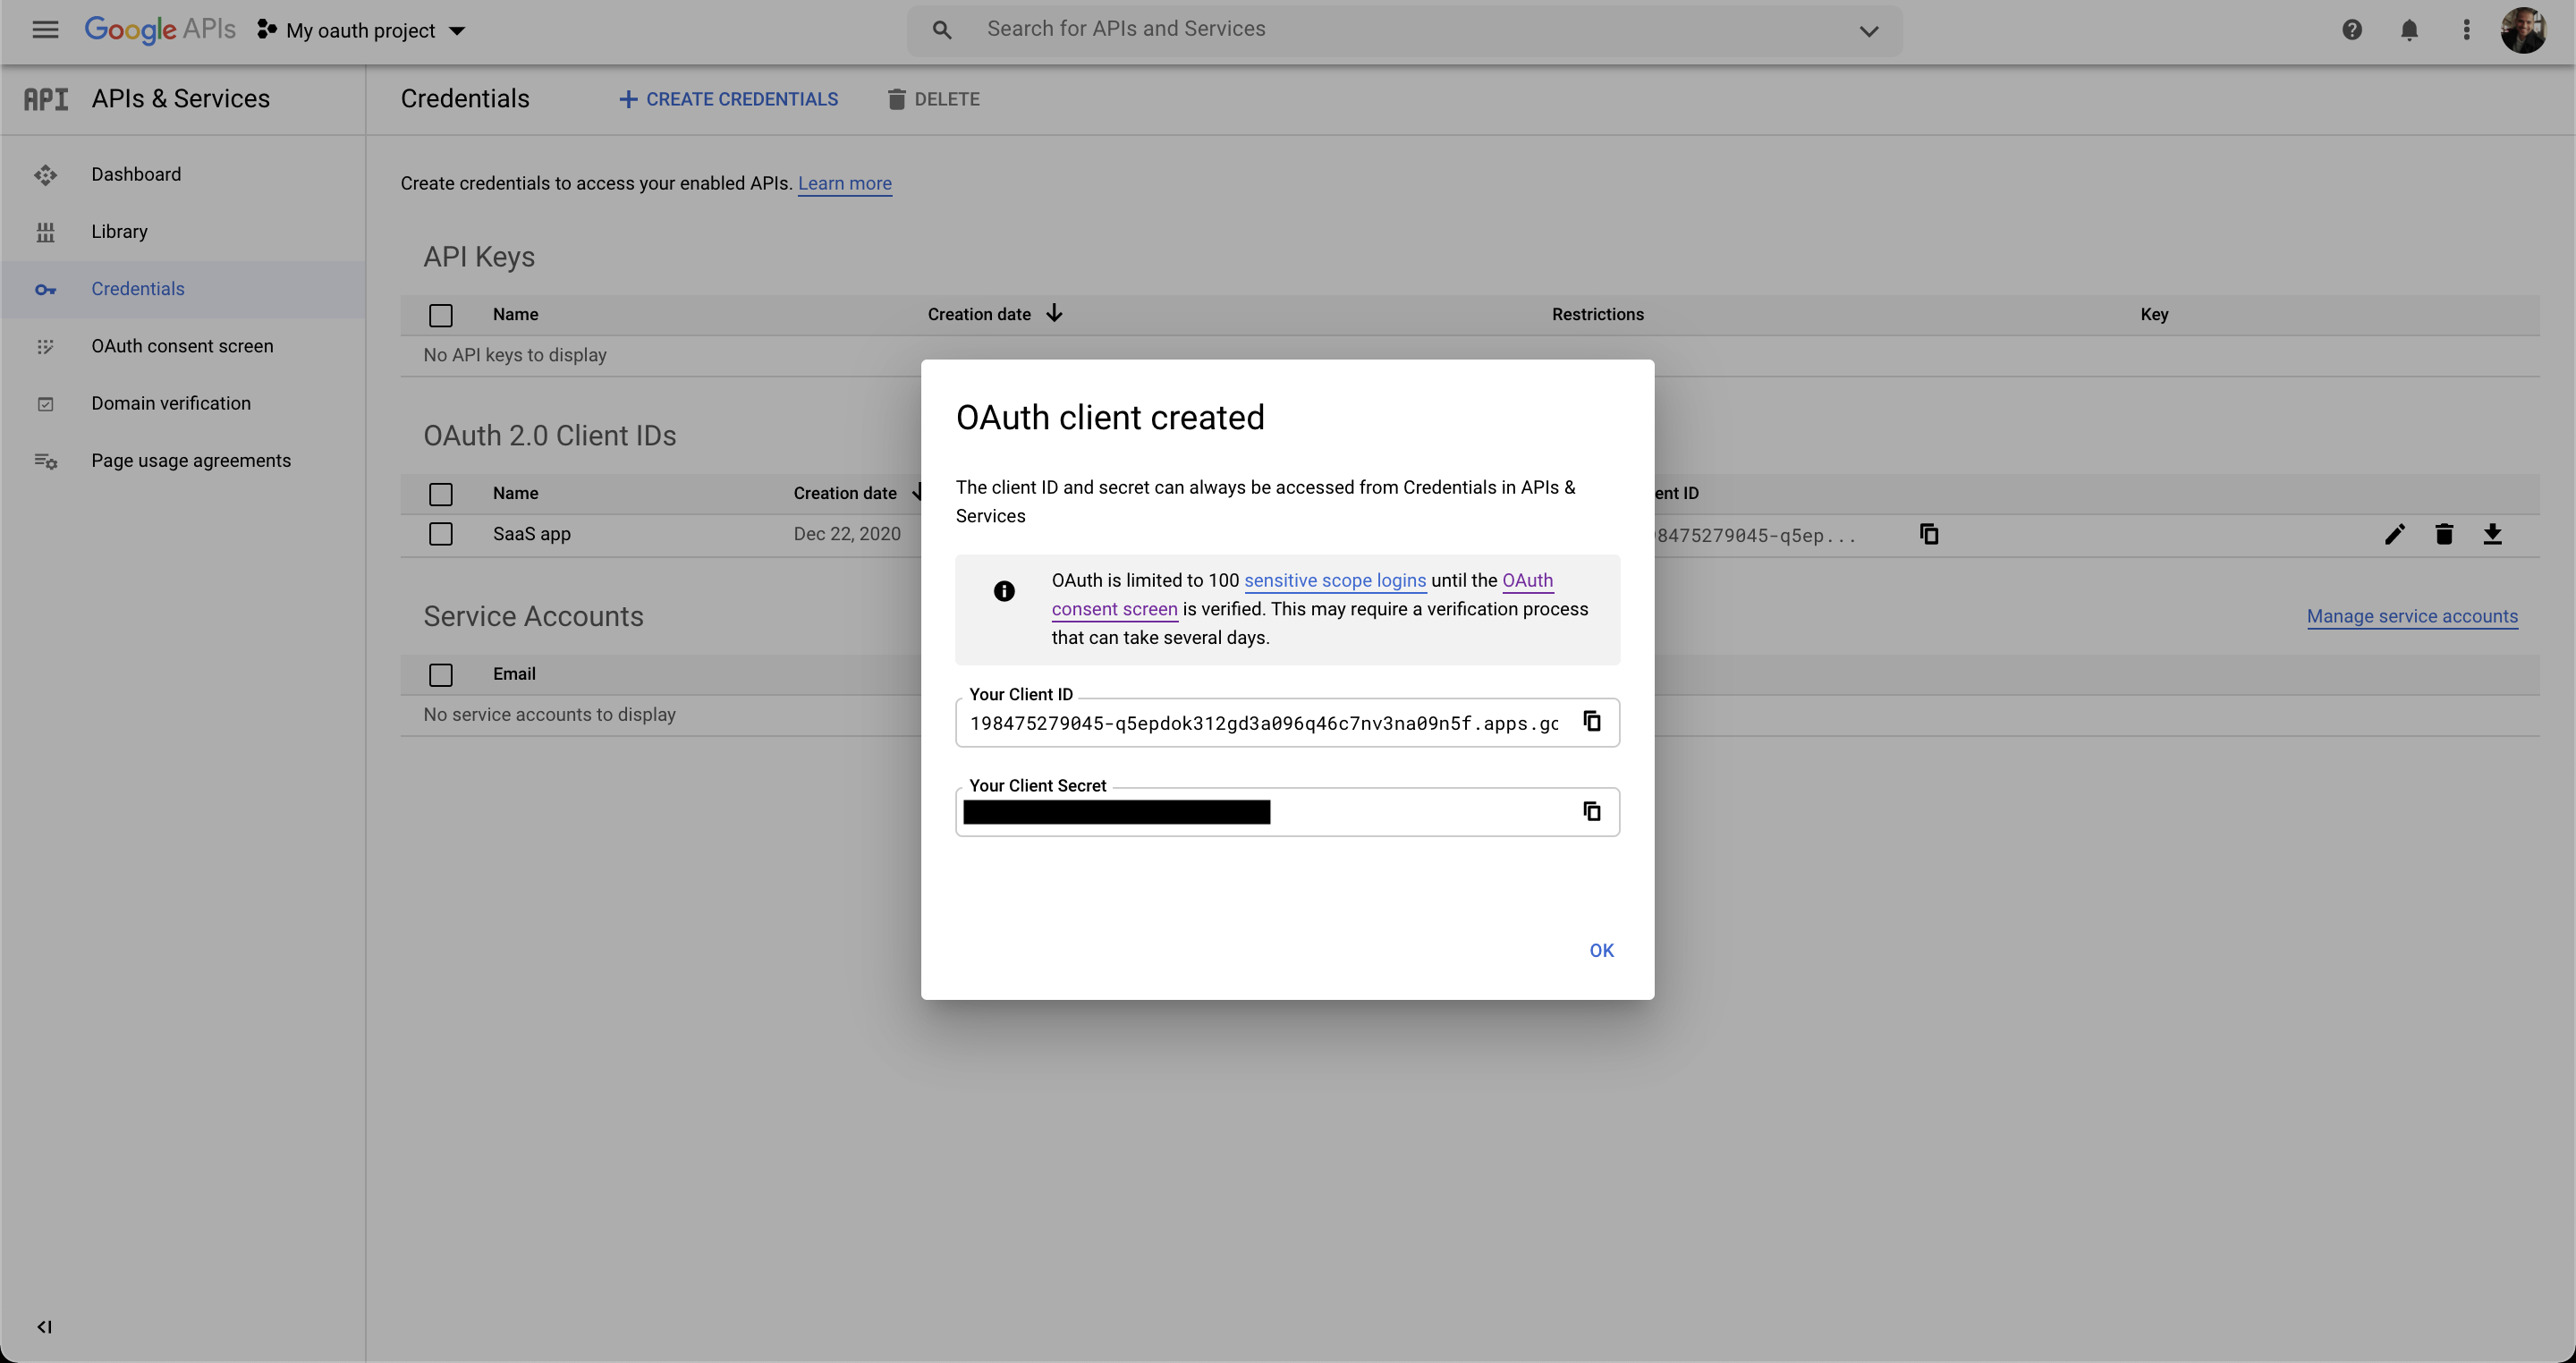Collapse the left sidebar panel

coord(44,1327)
